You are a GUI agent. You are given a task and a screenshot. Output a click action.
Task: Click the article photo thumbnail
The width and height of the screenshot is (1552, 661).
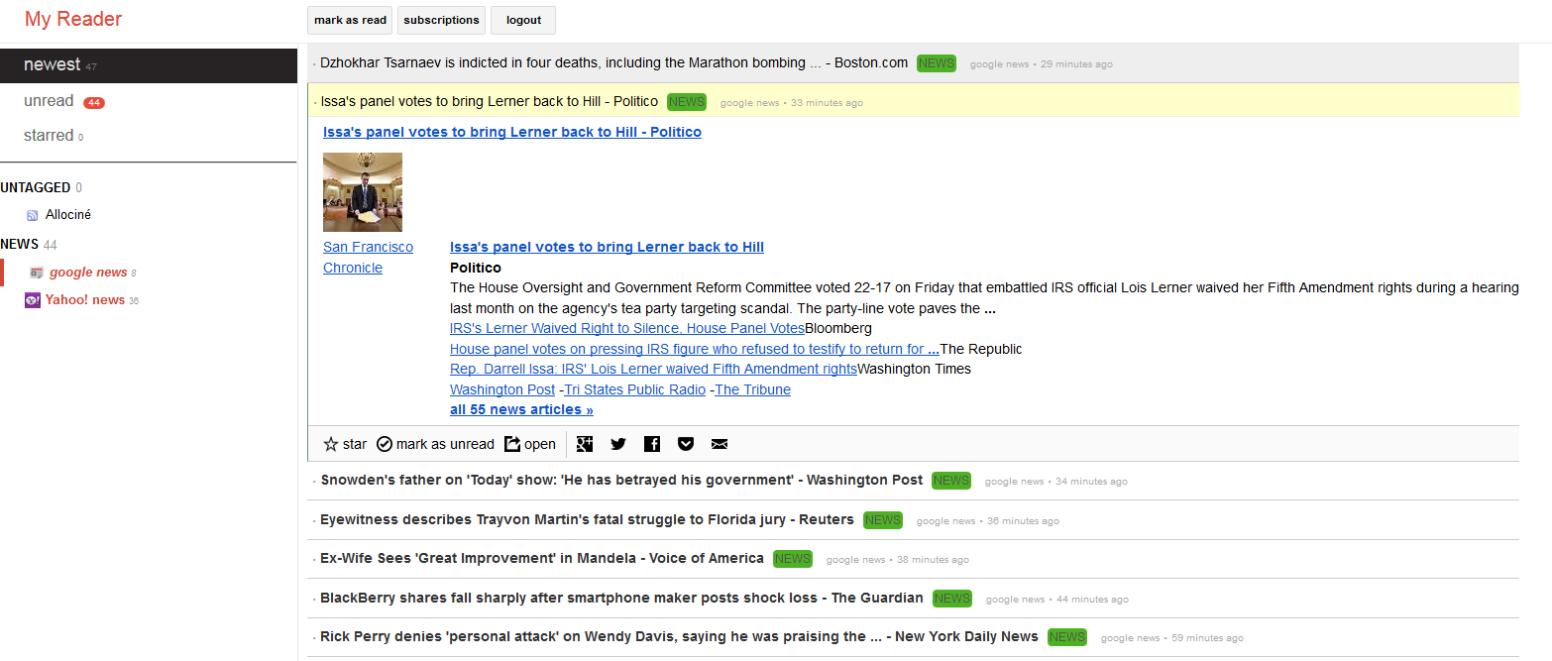point(363,192)
